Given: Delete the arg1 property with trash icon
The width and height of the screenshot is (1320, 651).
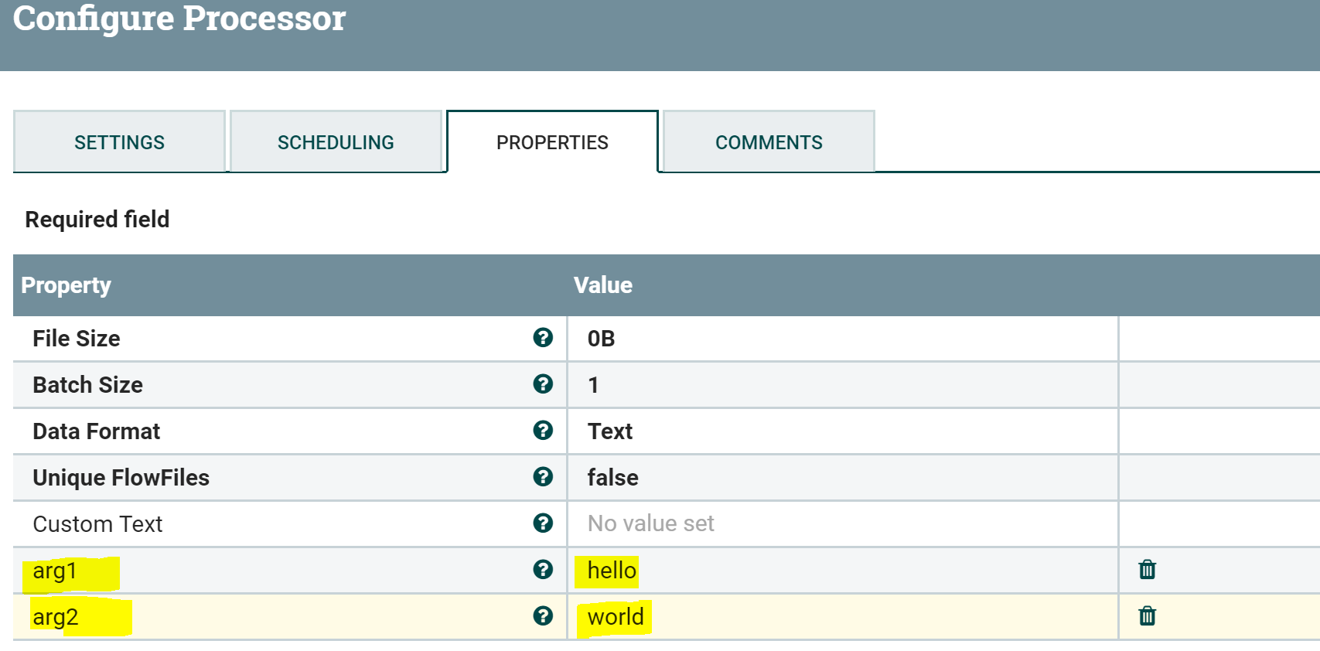Looking at the screenshot, I should [1147, 570].
